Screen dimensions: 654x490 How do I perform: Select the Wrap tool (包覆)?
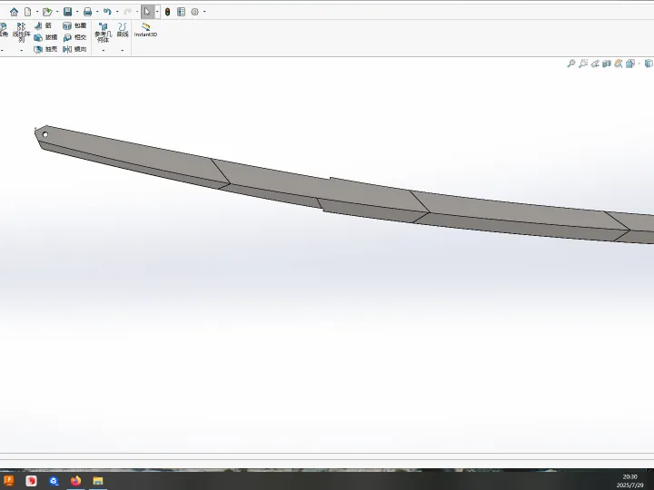tap(74, 25)
